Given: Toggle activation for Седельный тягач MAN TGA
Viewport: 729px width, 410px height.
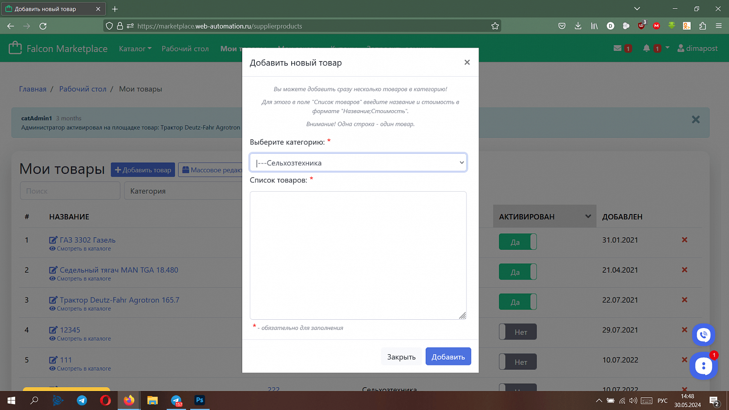Looking at the screenshot, I should pyautogui.click(x=517, y=272).
